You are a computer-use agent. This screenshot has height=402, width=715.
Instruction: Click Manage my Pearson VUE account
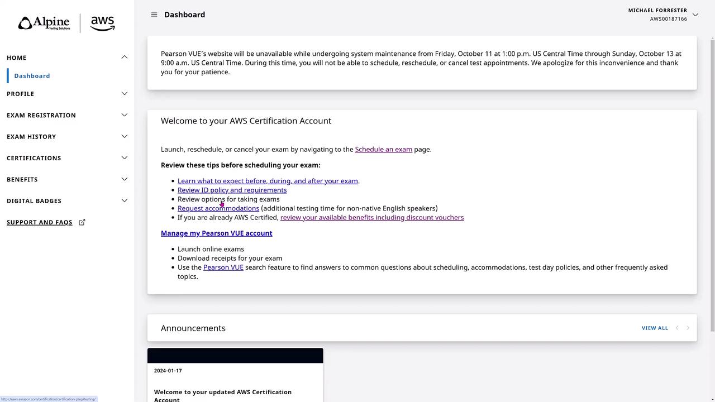click(x=216, y=233)
